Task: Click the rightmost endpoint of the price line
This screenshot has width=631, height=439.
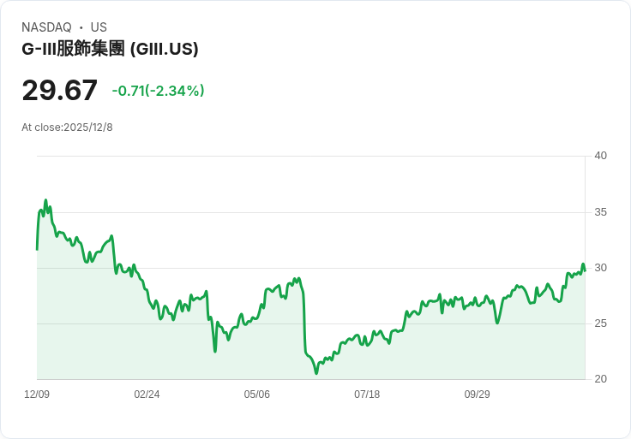Action: tap(585, 271)
